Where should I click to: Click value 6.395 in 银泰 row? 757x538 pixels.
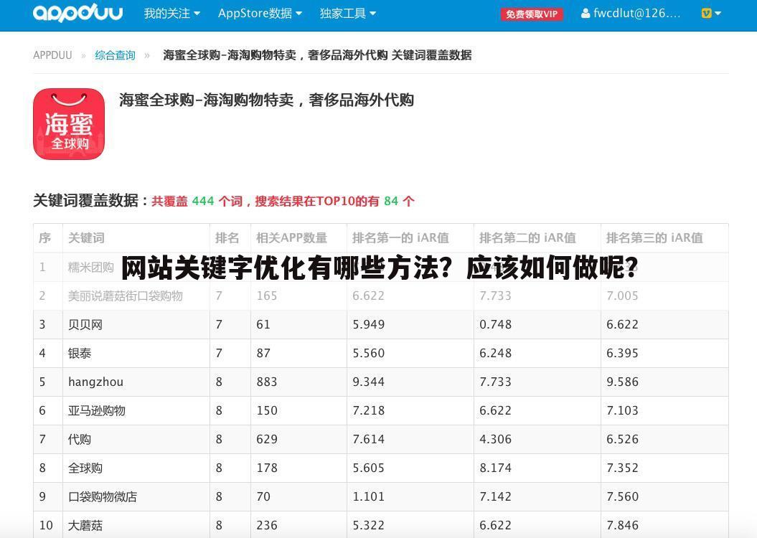(622, 353)
